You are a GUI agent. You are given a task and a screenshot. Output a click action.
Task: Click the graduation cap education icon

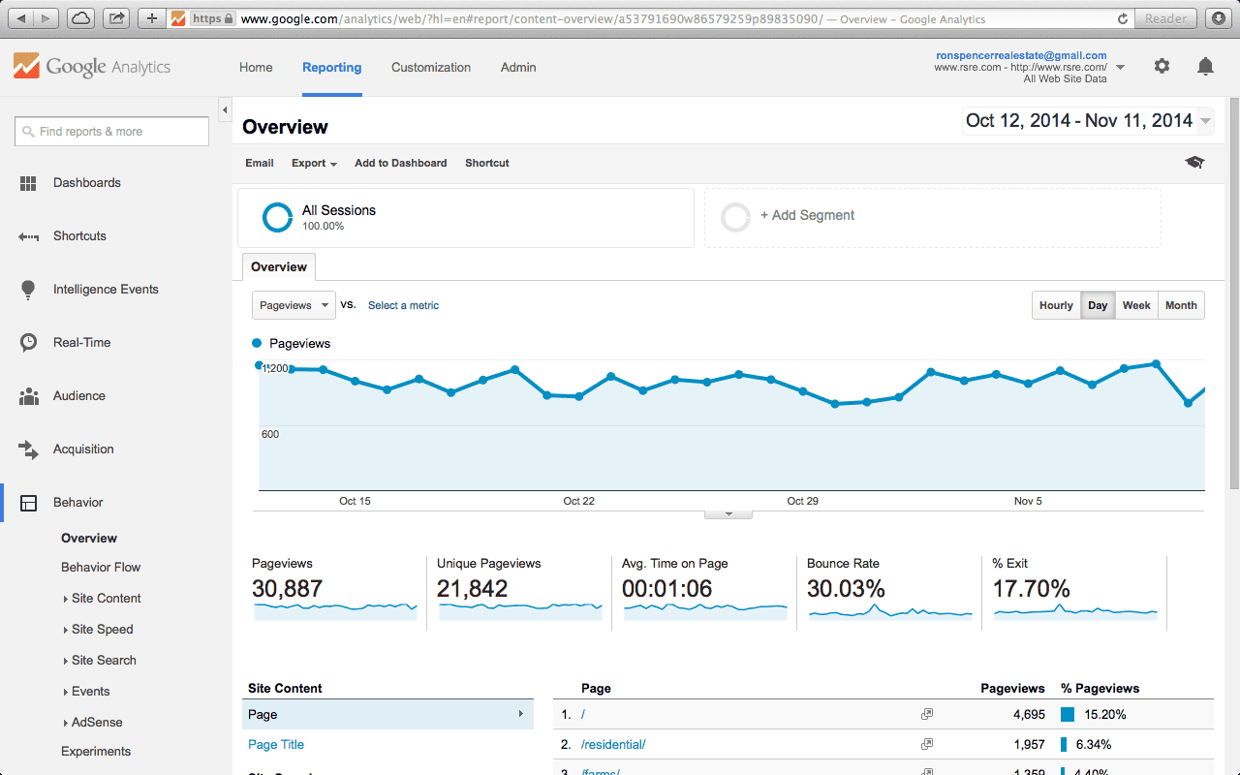pos(1194,163)
